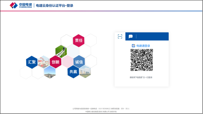Click the login QR code image

(x=142, y=60)
